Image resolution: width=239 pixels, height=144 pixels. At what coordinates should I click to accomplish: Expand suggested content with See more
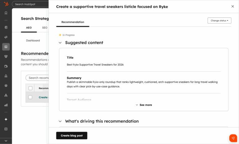coord(144,105)
